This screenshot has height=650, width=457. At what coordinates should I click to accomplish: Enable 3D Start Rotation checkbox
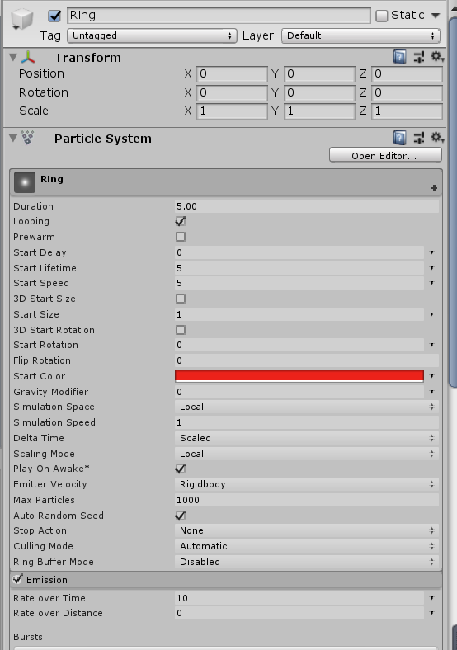click(x=181, y=330)
